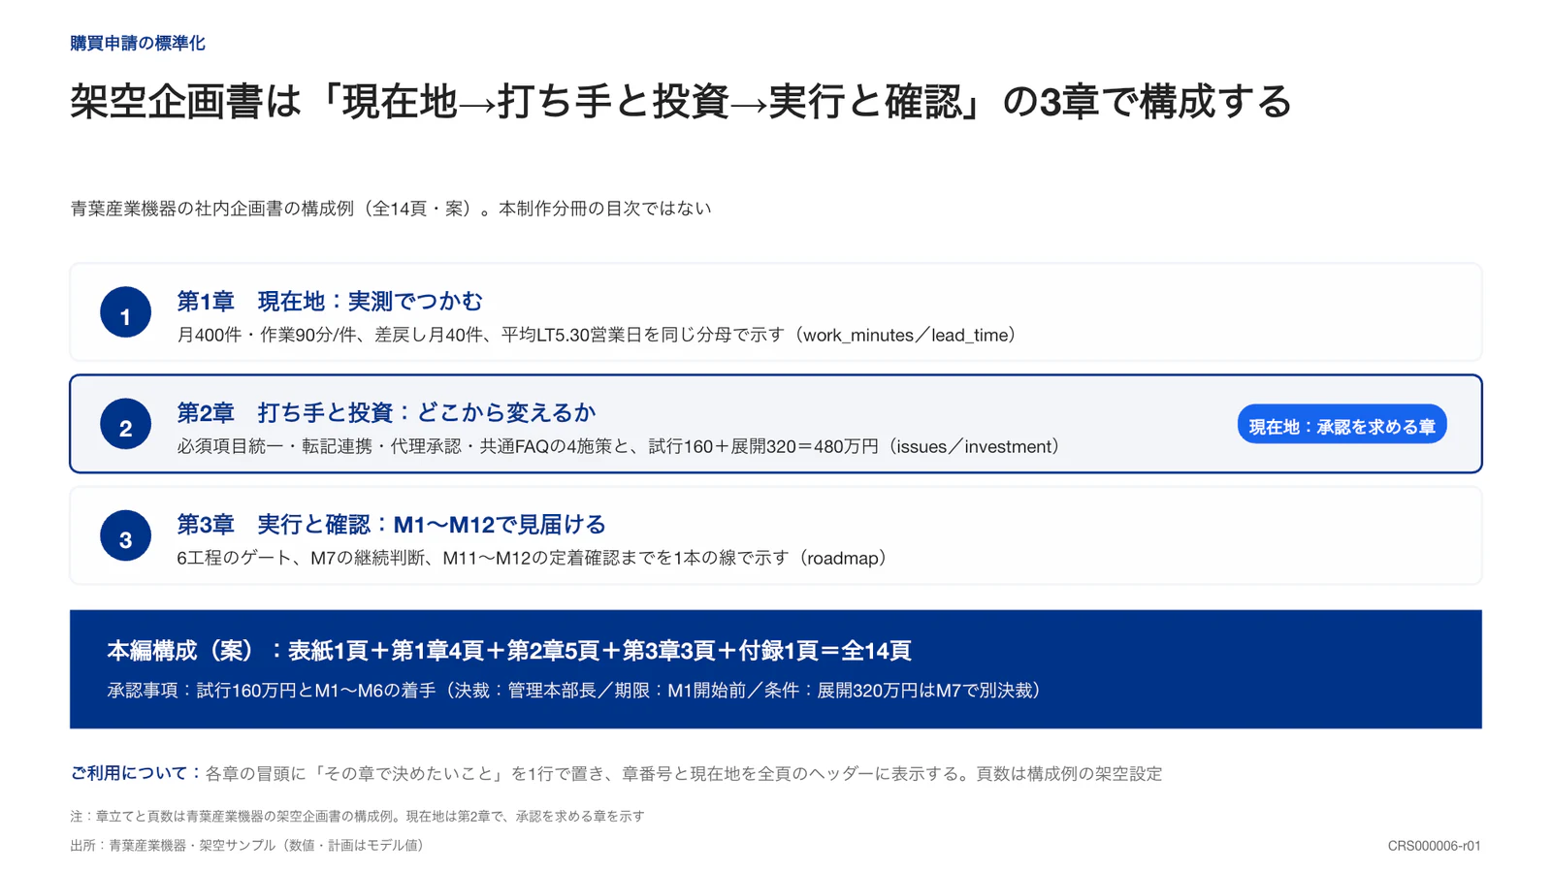Click the bold label ご利用について：

tap(137, 773)
